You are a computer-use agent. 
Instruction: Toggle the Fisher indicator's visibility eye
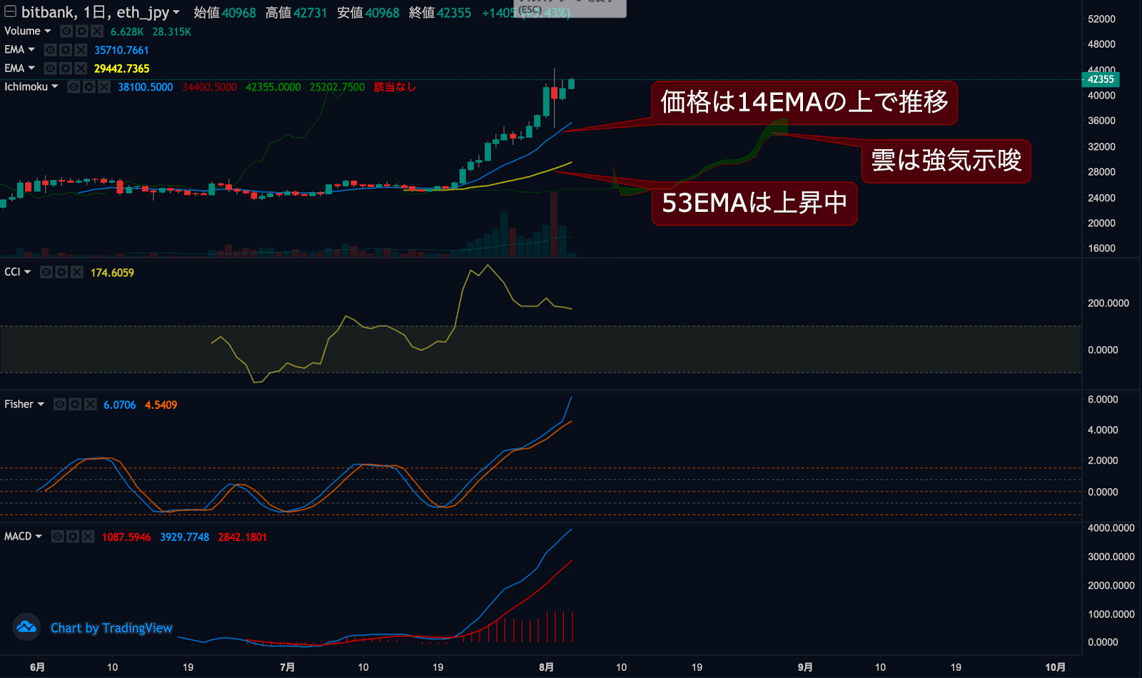coord(60,404)
